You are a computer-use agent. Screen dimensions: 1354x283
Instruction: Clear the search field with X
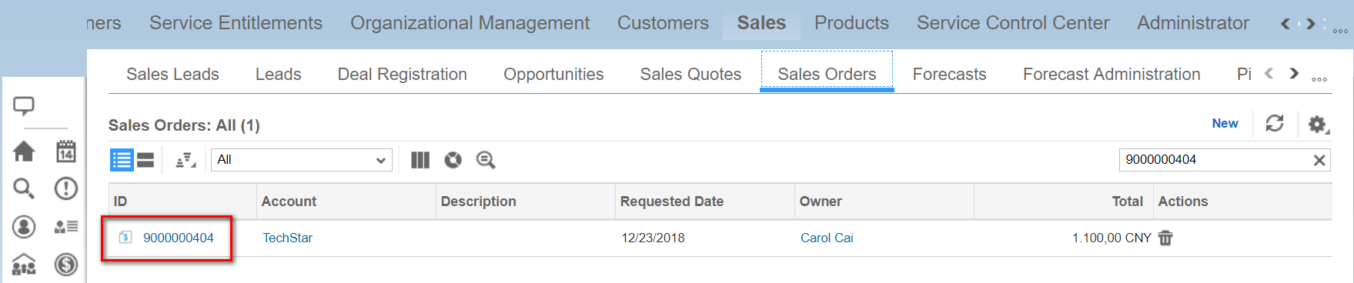pyautogui.click(x=1319, y=160)
